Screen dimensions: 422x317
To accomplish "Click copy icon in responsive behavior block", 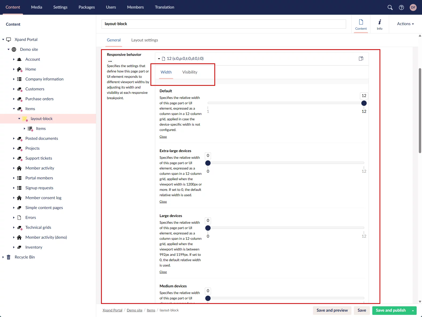I will tap(361, 59).
